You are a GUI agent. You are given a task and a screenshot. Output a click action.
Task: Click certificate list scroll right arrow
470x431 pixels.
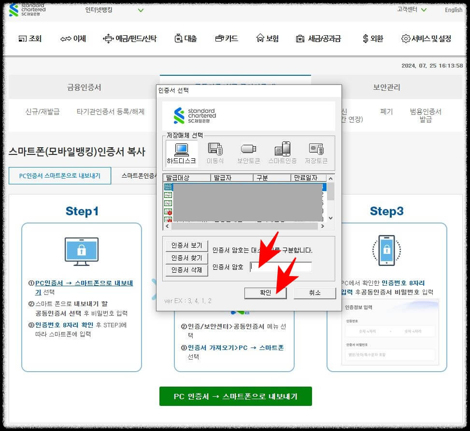(x=323, y=226)
